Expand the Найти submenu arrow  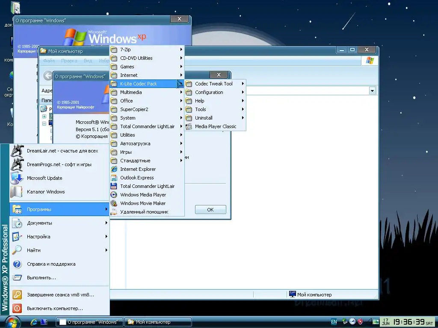(x=106, y=250)
